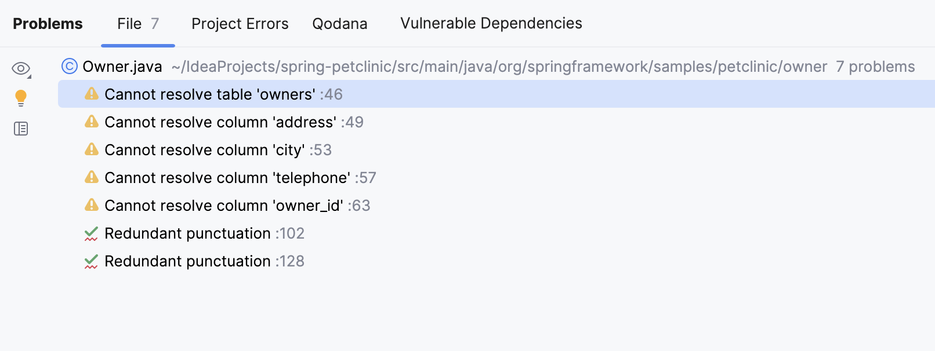Click warning icon beside "Cannot resolve column 'city'"
Viewport: 935px width, 351px height.
92,149
